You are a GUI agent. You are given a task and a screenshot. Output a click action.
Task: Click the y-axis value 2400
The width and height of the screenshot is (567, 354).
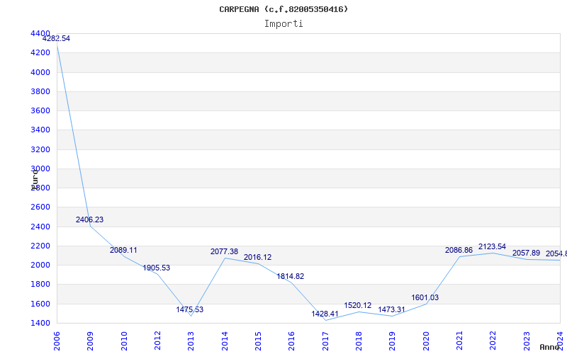[x=40, y=227]
